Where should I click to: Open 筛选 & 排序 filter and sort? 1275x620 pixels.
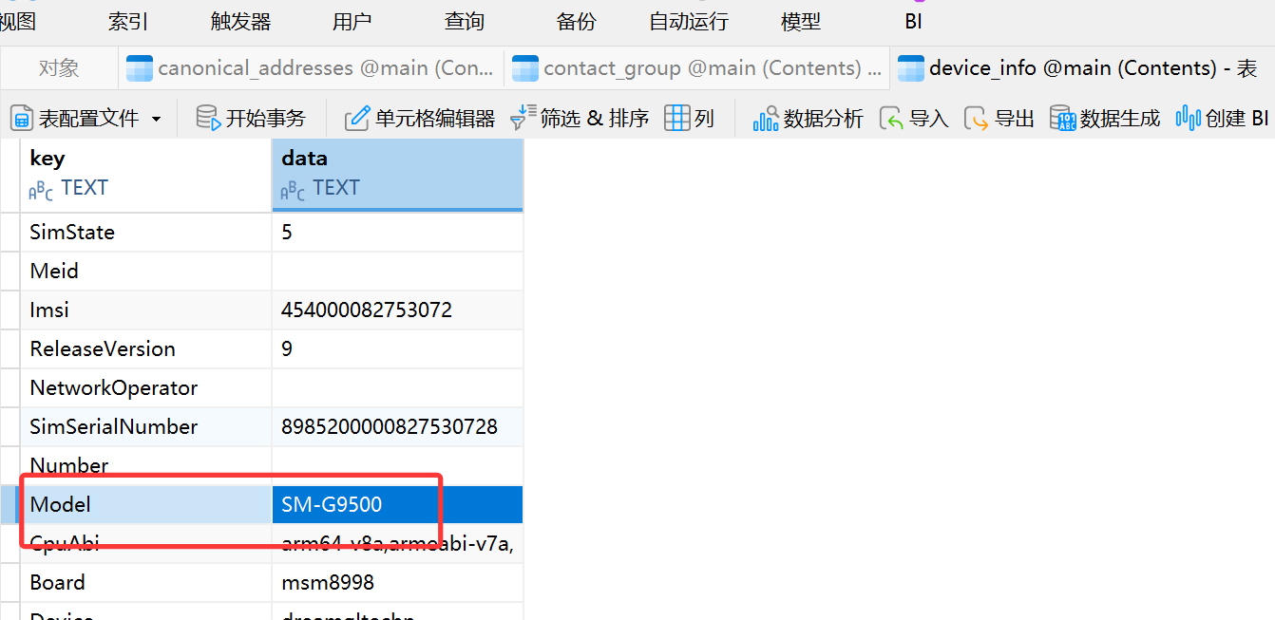click(x=580, y=118)
